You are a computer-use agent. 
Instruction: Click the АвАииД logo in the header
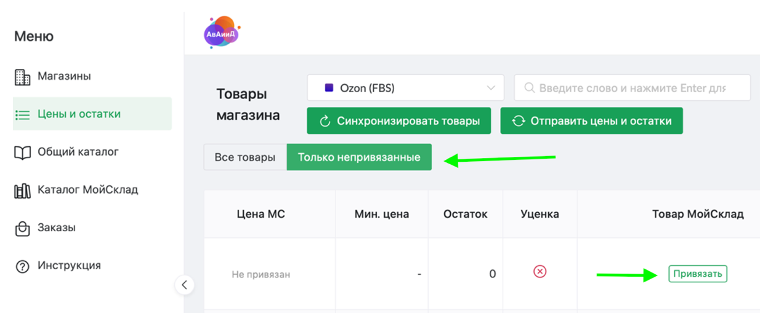(221, 33)
